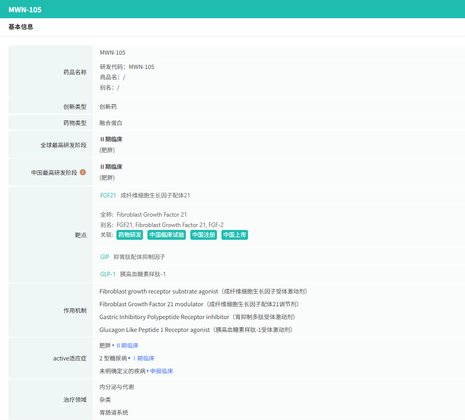Click the 创新类型 row label
Screen dimensions: 465x420
click(75, 107)
